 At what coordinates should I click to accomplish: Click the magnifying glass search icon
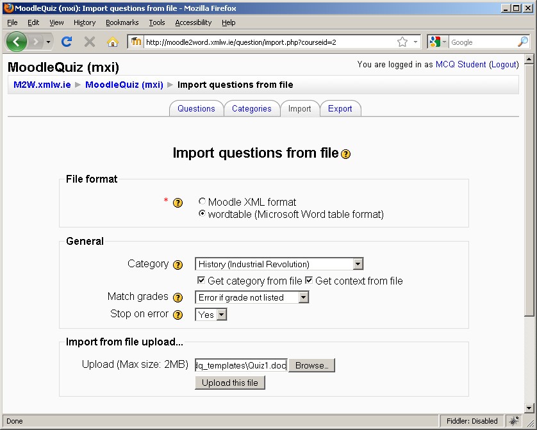523,42
